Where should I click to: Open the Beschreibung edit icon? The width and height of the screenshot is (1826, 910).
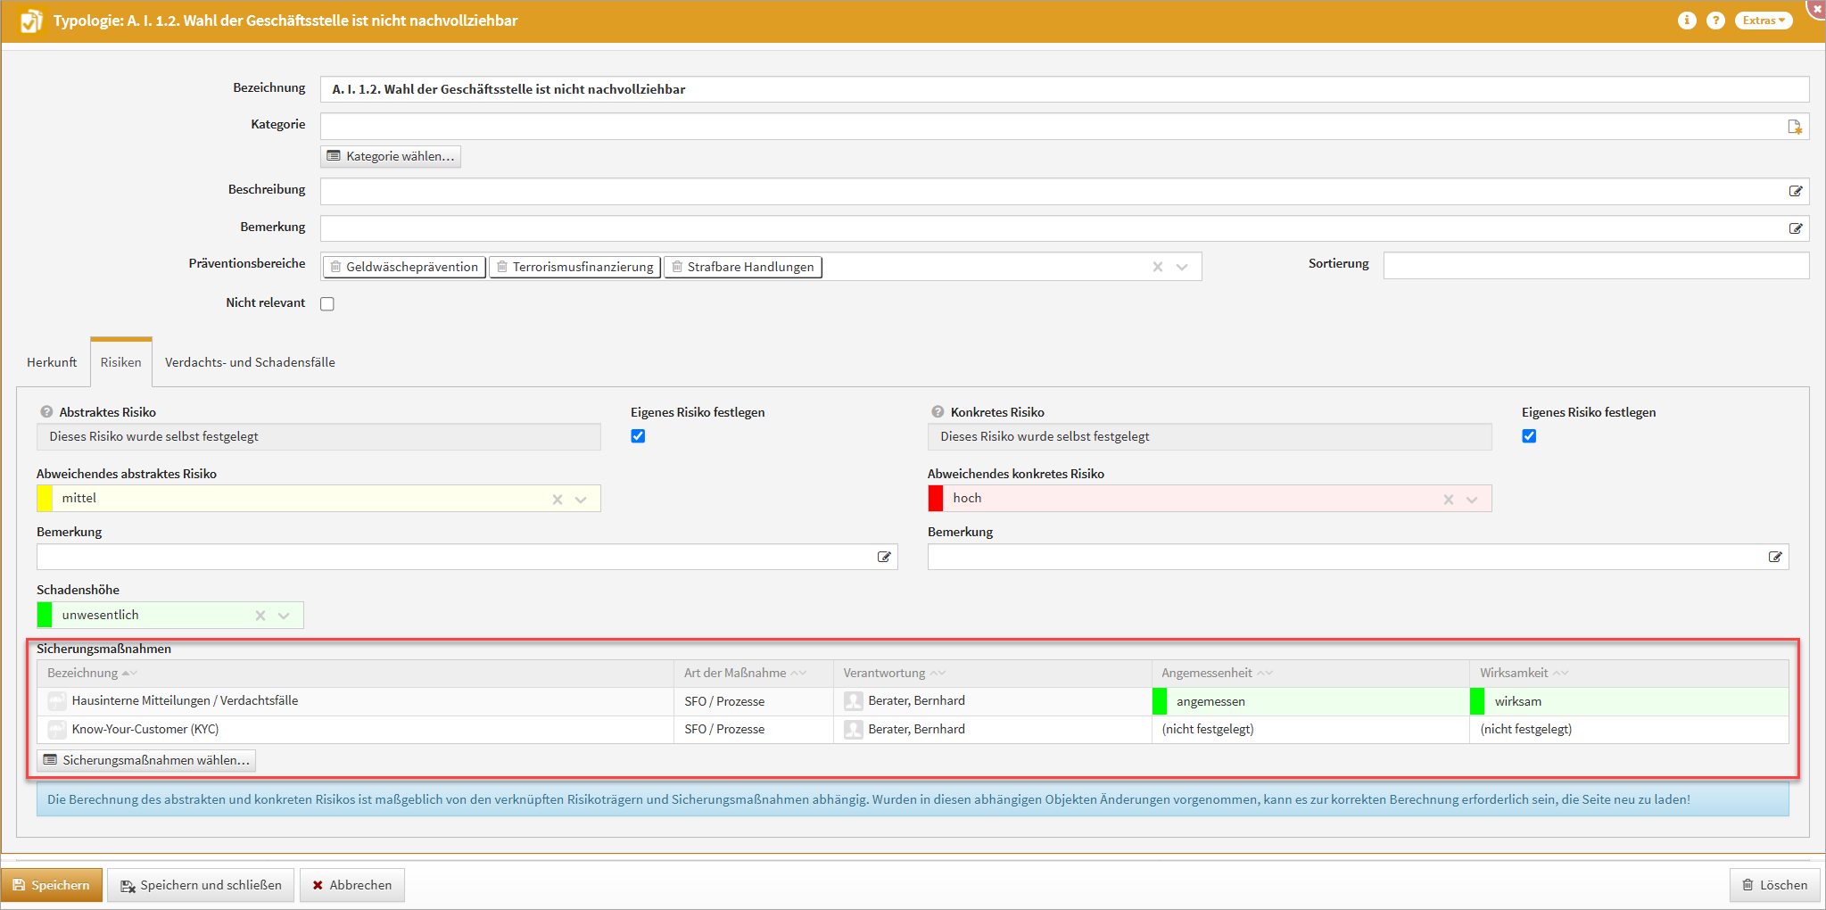coord(1796,191)
